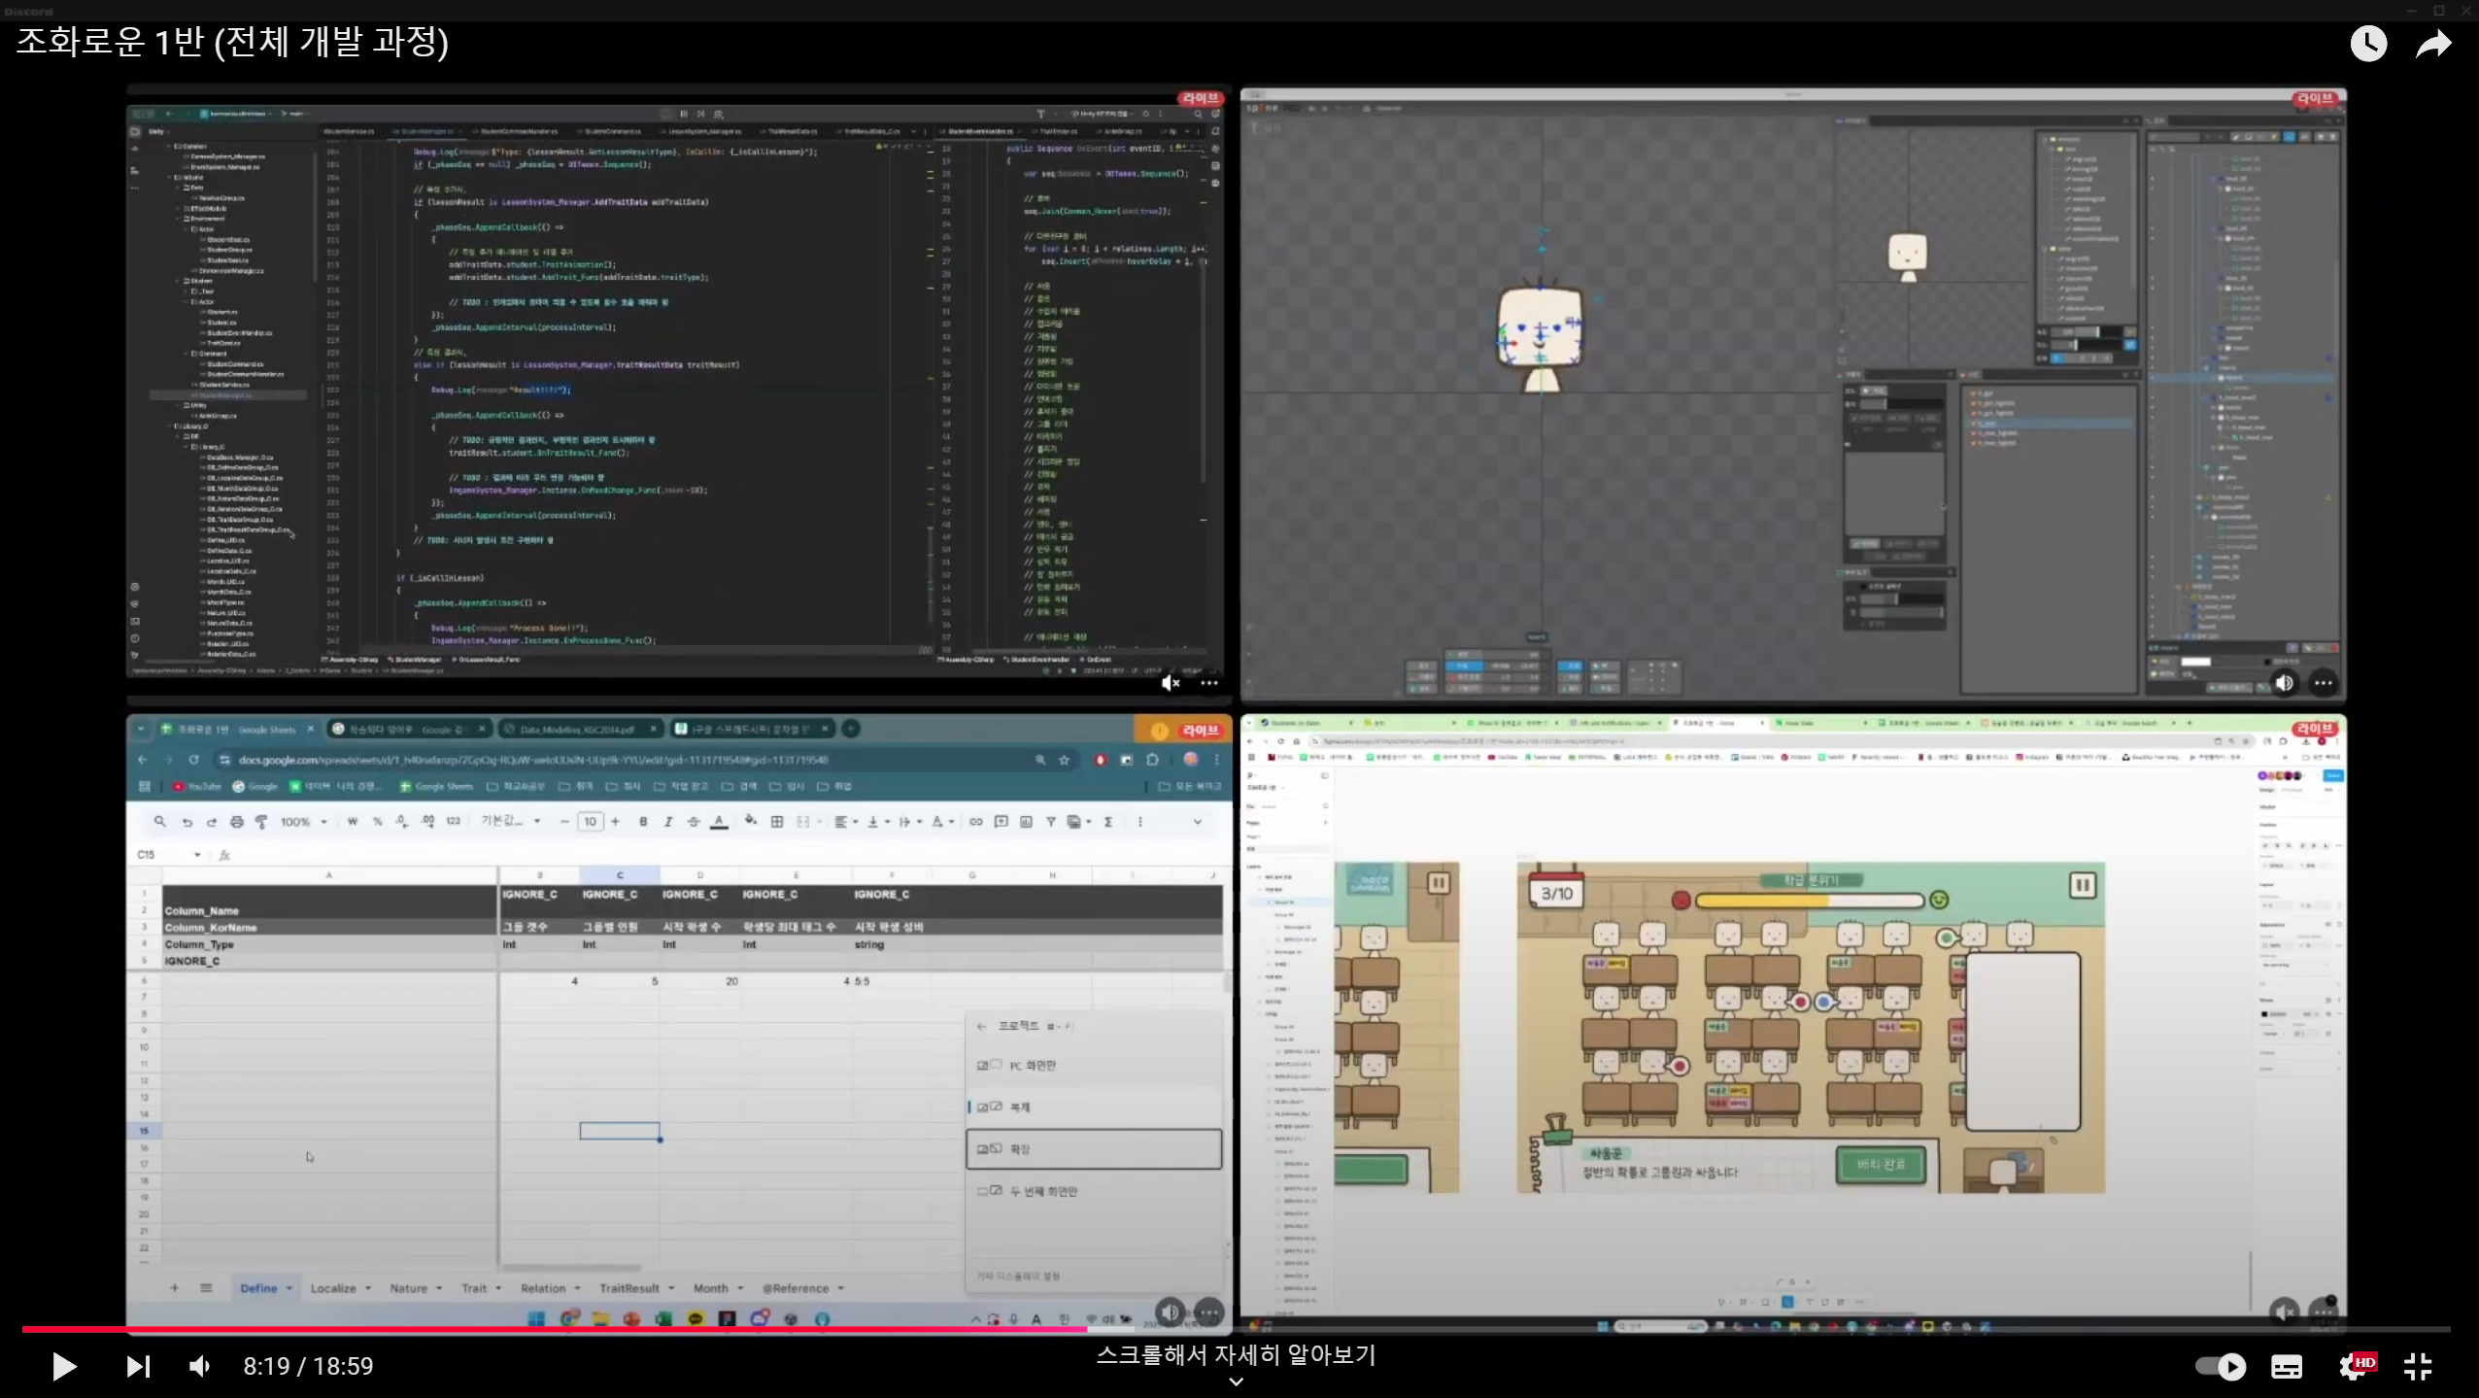Bookmark the Sheets page with star
The width and height of the screenshot is (2479, 1398).
click(x=1064, y=760)
